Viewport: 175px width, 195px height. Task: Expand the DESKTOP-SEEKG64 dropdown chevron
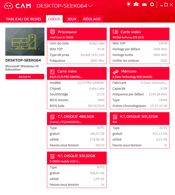90,6
